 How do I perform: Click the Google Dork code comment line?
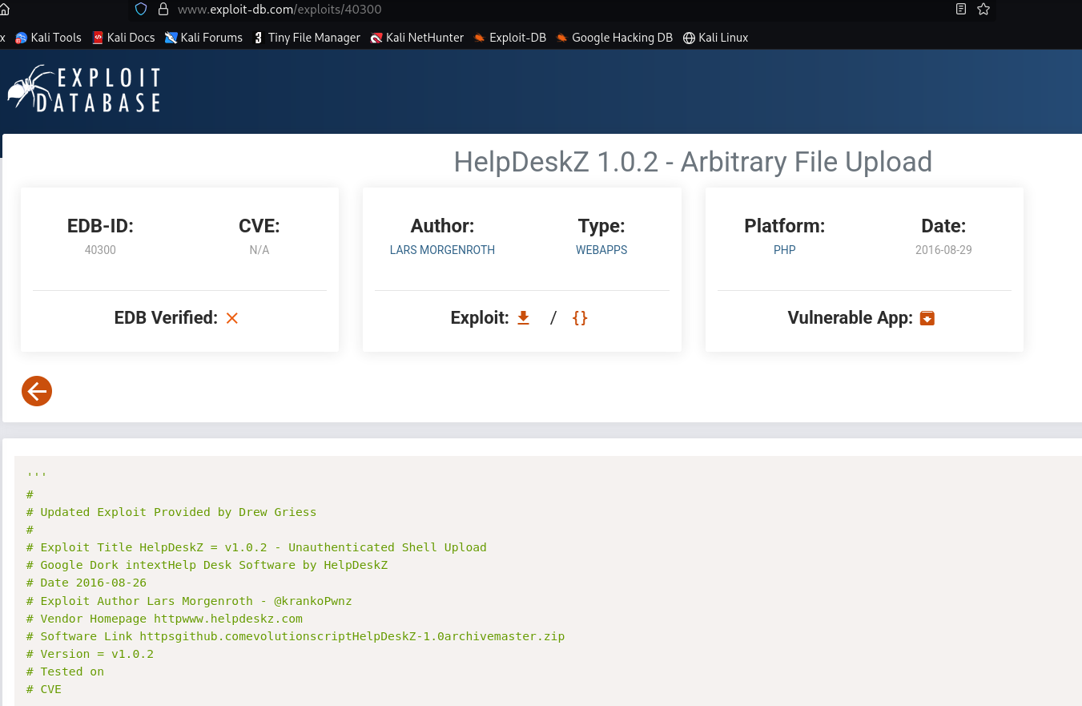[207, 565]
